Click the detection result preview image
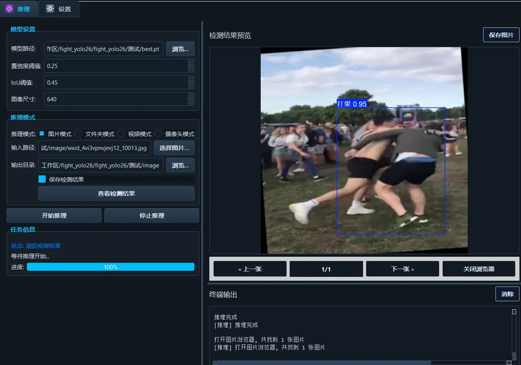Viewport: 521px width, 365px height. (x=364, y=150)
